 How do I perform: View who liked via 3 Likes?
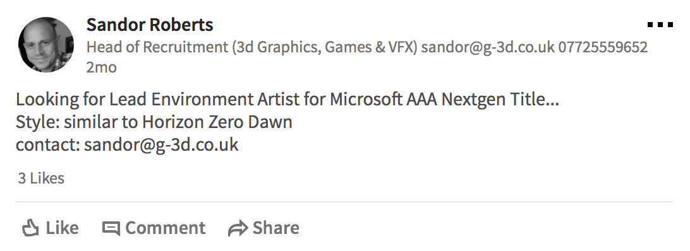41,178
